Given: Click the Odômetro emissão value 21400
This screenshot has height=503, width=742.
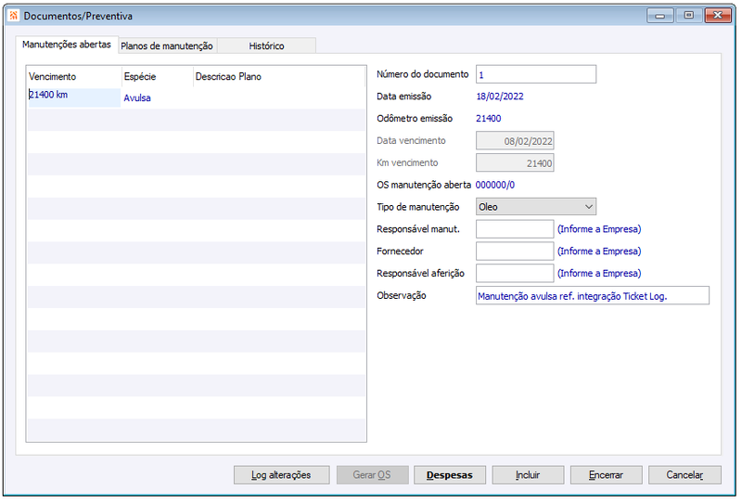Looking at the screenshot, I should click(x=489, y=119).
